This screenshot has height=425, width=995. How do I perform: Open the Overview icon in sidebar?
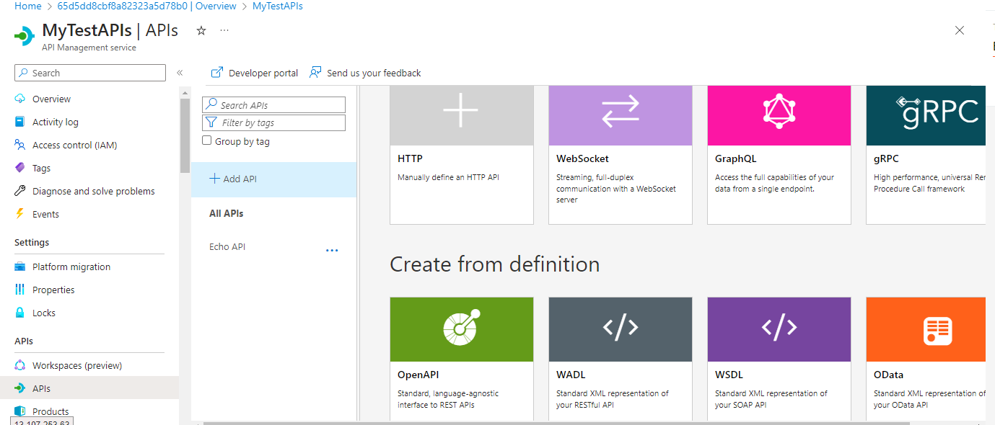pos(20,99)
